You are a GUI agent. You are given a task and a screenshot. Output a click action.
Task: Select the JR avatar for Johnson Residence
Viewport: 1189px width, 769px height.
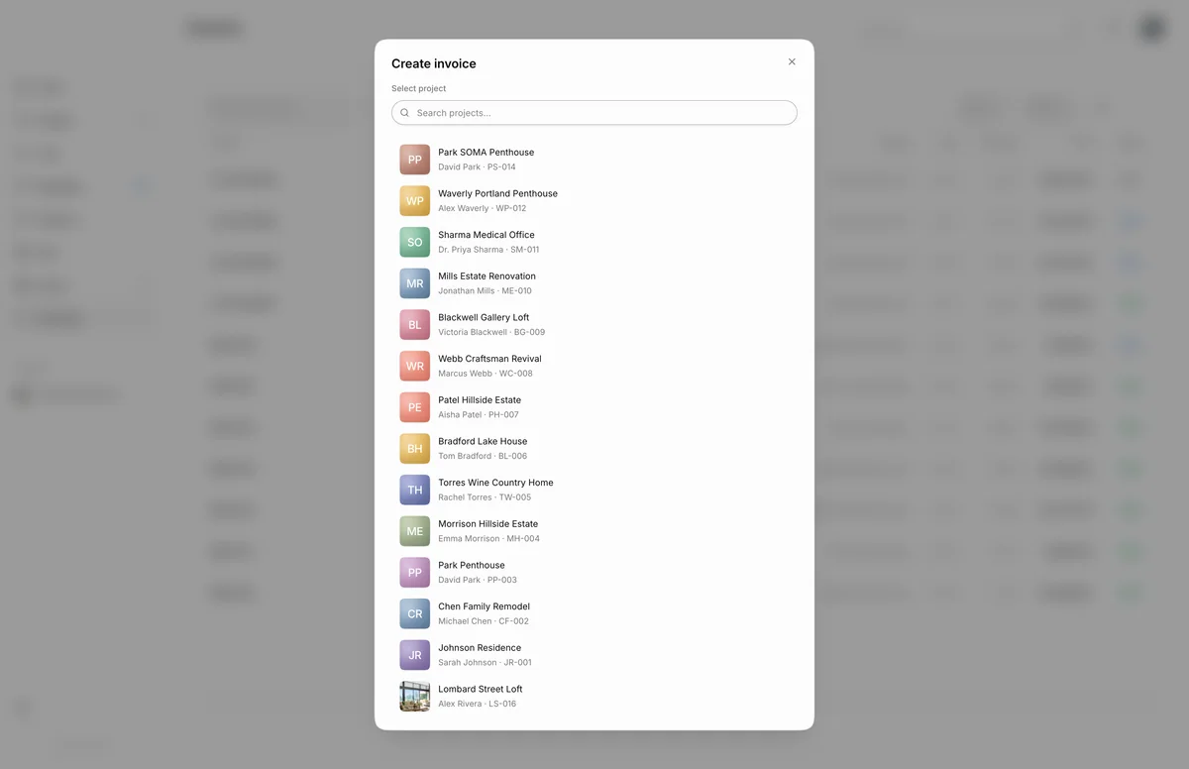415,655
